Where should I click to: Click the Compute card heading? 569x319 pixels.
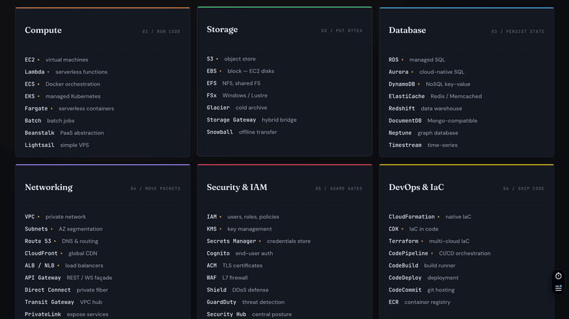pyautogui.click(x=43, y=30)
